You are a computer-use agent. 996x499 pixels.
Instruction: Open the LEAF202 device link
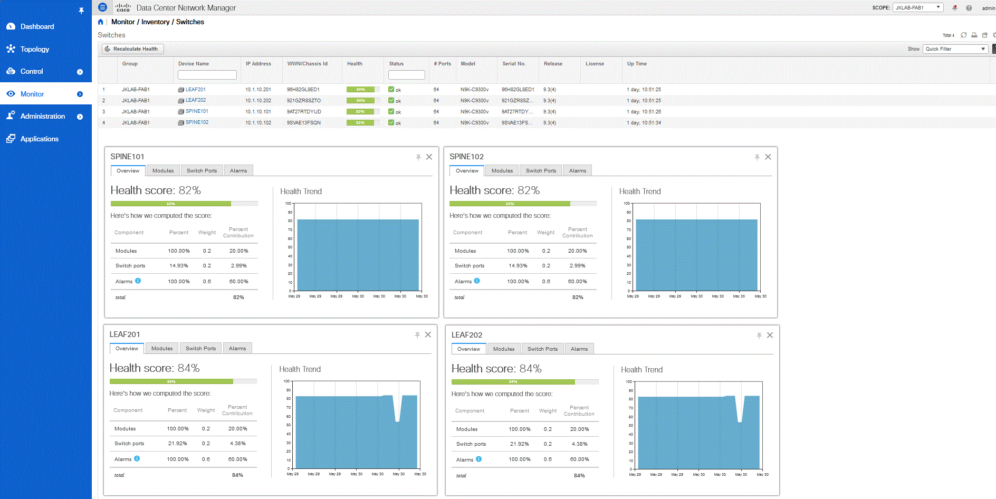(196, 100)
